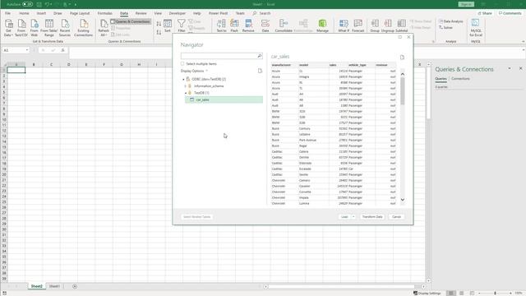Click the Subtotal icon
This screenshot has height=296, width=526.
[x=402, y=24]
